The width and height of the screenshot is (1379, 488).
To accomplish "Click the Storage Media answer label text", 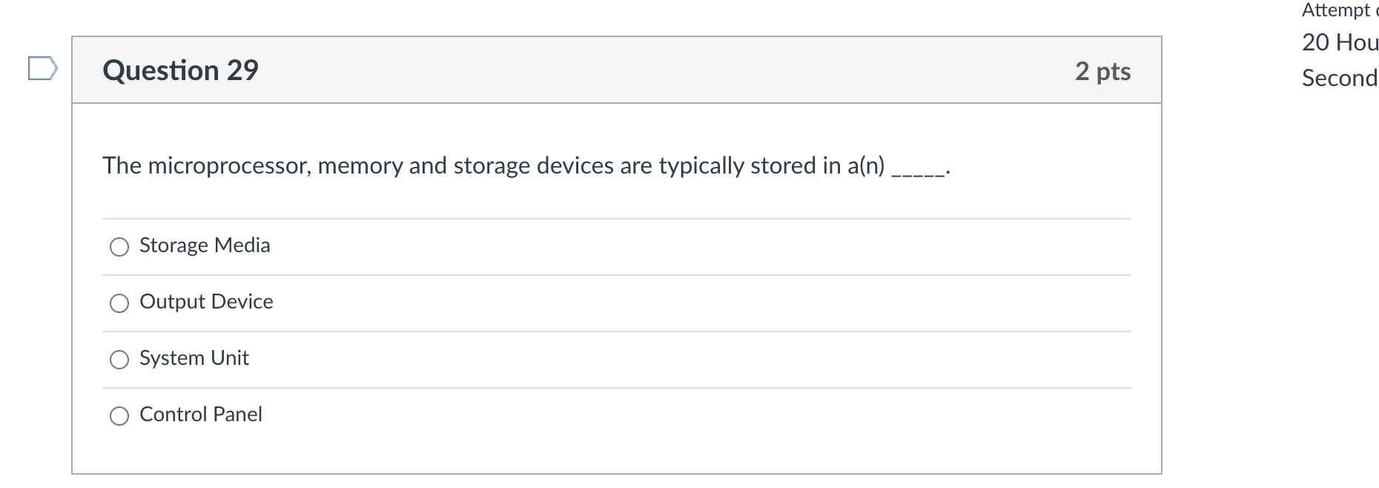I will pos(205,245).
